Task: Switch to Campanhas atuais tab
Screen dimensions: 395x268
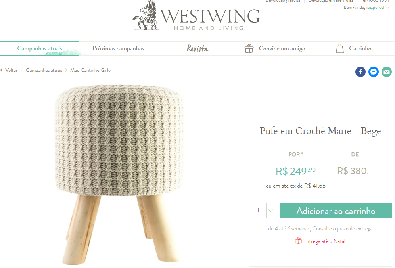Action: [x=40, y=48]
